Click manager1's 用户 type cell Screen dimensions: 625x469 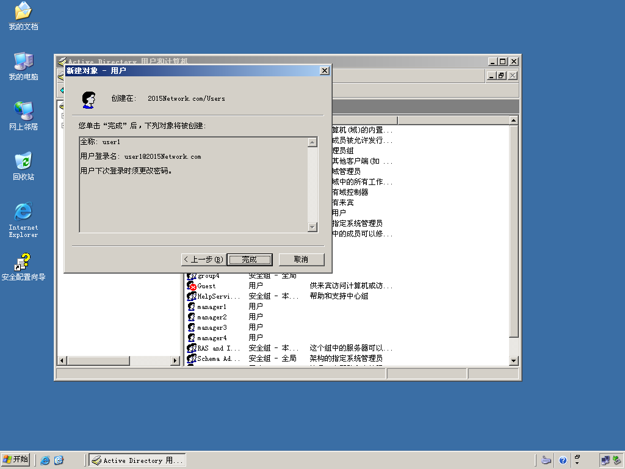tap(256, 307)
